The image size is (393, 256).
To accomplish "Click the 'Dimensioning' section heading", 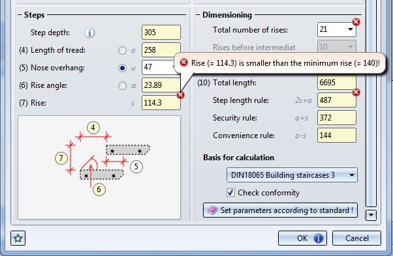I will tap(227, 15).
